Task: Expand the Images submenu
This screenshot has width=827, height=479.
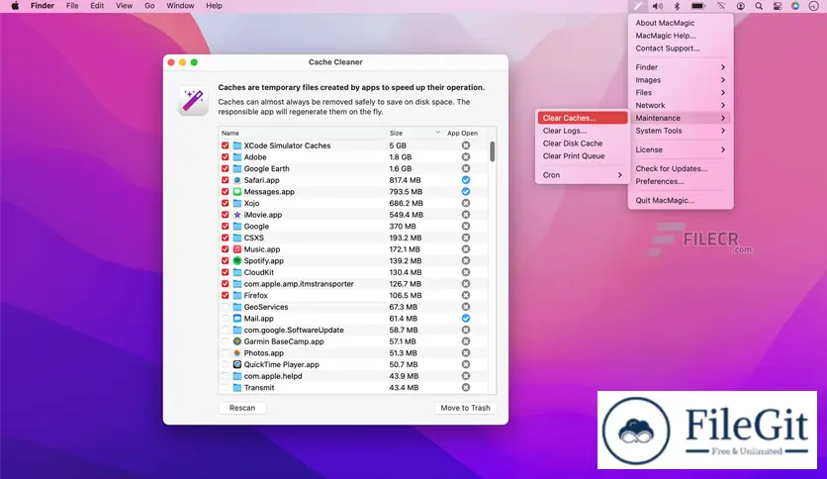Action: click(681, 79)
